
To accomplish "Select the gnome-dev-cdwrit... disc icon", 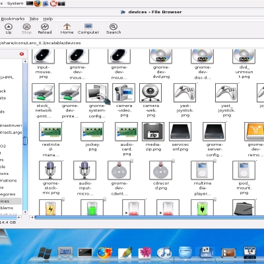I will point(119,170).
